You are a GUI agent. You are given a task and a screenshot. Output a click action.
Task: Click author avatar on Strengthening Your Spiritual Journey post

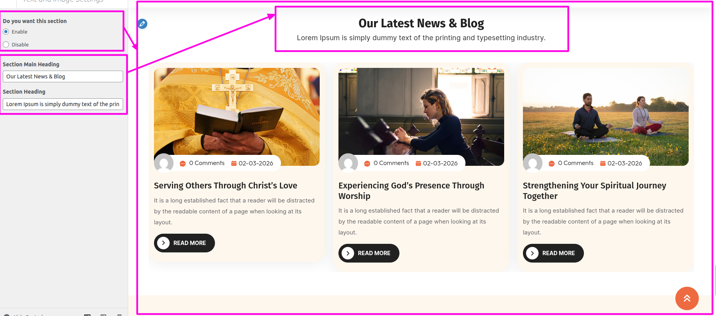(x=533, y=163)
